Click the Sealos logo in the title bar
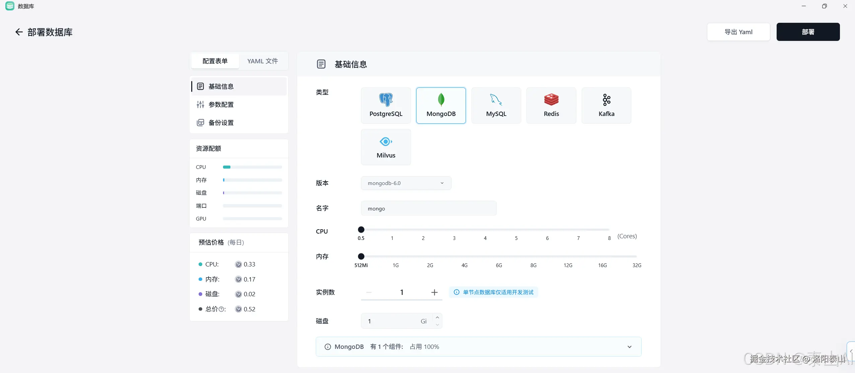 pos(9,6)
